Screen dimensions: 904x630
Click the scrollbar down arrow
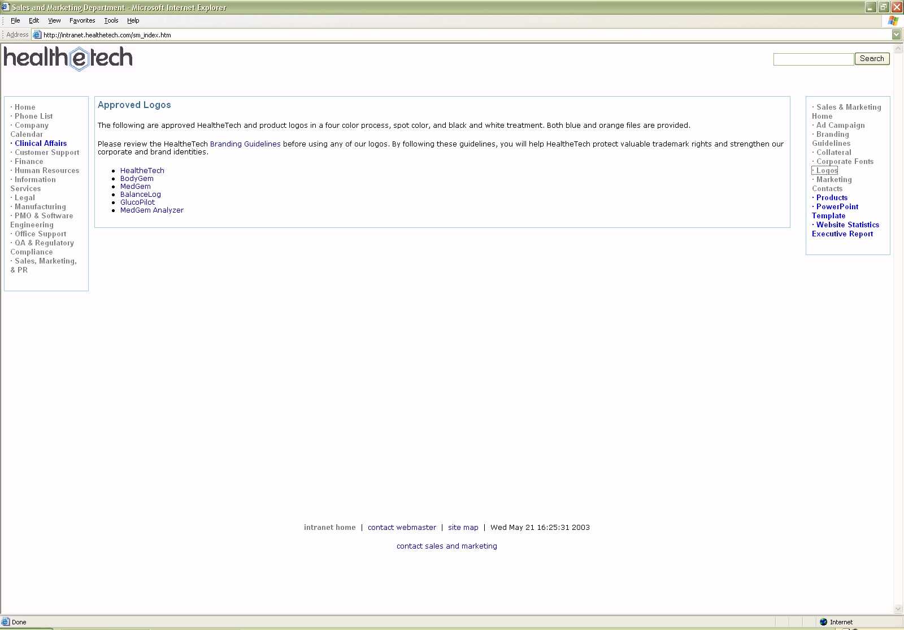898,609
